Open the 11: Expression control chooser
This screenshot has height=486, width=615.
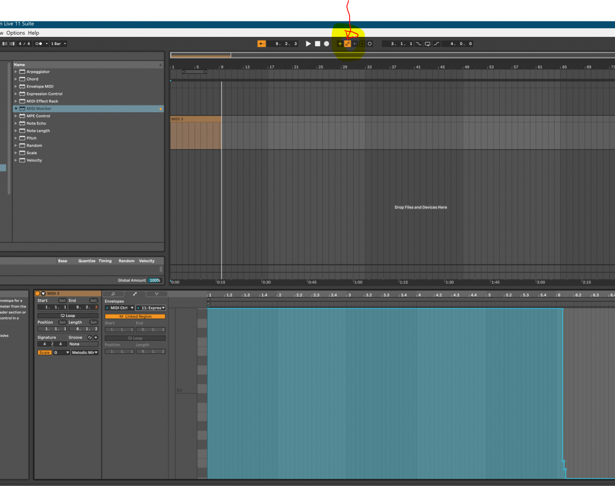tap(151, 308)
